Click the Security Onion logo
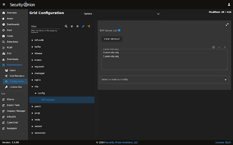Image resolution: width=233 pixels, height=145 pixels. click(22, 4)
